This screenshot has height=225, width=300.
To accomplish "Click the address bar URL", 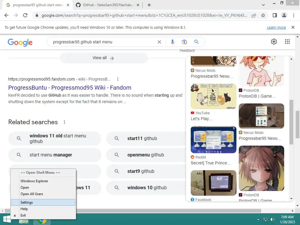I will pos(144,15).
